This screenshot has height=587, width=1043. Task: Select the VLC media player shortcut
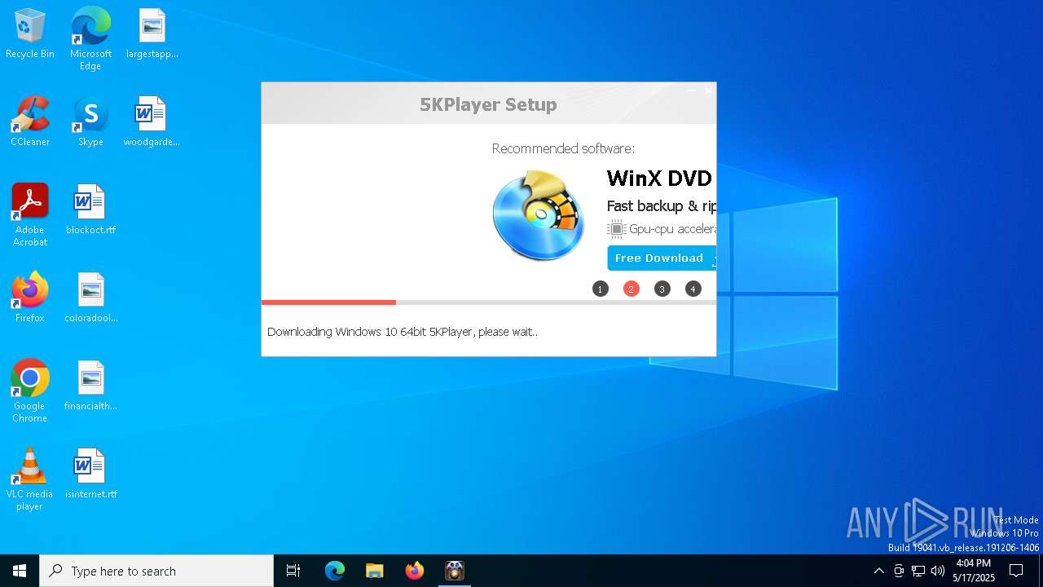pyautogui.click(x=30, y=479)
